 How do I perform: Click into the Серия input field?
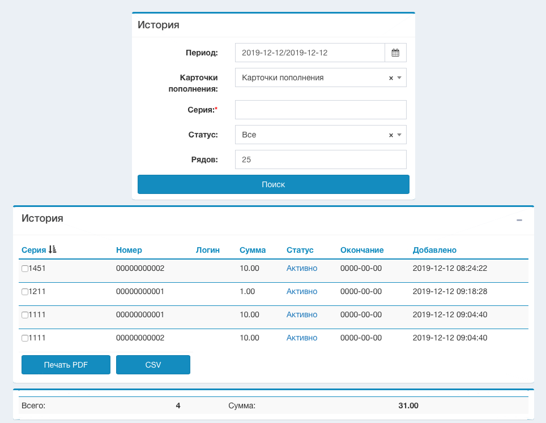point(321,110)
